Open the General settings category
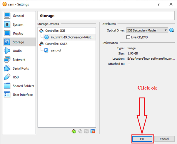 coord(18,16)
